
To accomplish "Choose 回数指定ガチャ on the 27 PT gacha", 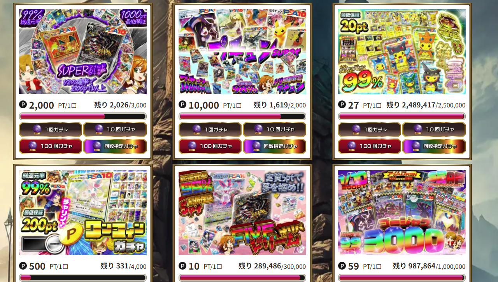I will coord(434,146).
